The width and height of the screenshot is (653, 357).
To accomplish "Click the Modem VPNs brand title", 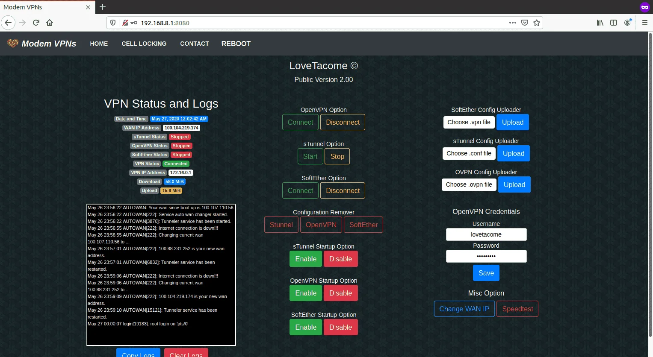I will pos(49,44).
